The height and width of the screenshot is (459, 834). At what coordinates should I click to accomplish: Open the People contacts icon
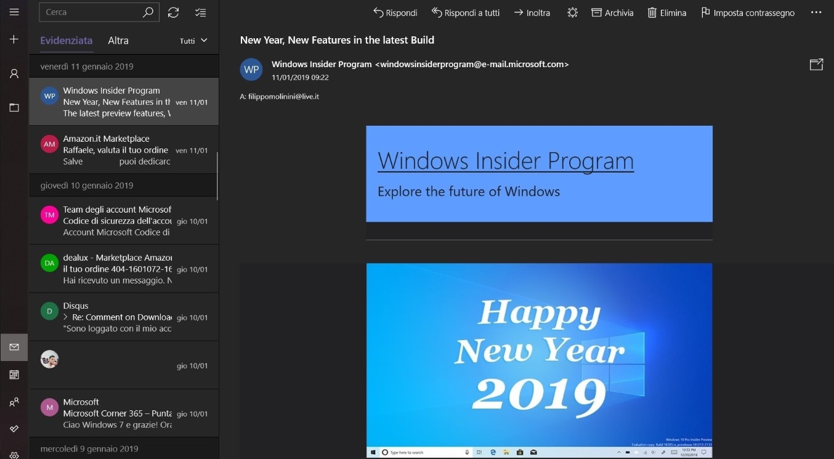tap(14, 402)
